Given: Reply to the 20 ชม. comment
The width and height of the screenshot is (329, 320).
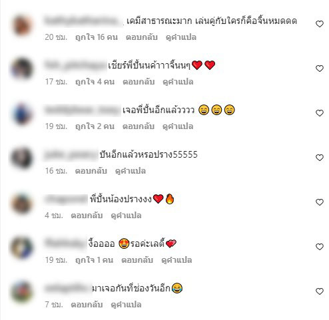Looking at the screenshot, I should click(142, 37).
